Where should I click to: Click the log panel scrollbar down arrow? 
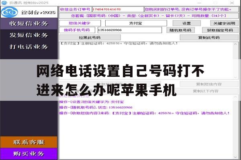[235, 157]
